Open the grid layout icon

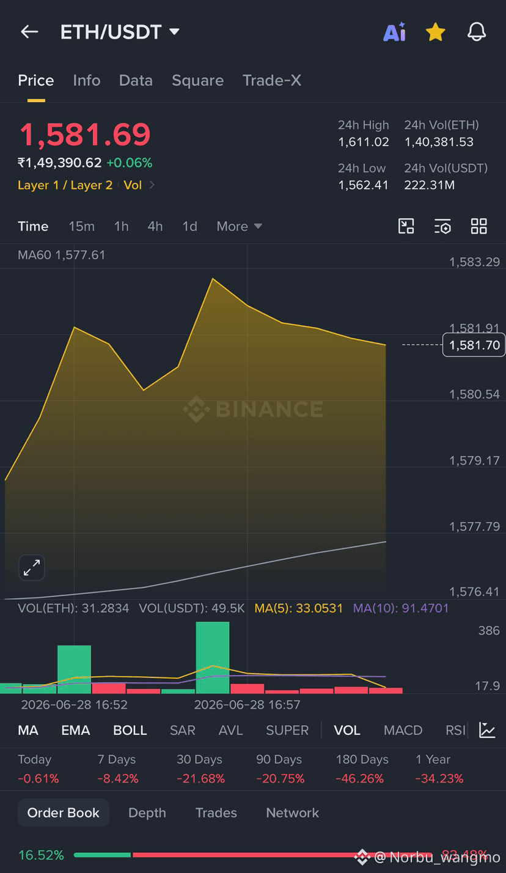pos(479,226)
